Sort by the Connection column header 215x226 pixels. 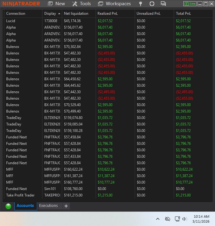click(23, 14)
